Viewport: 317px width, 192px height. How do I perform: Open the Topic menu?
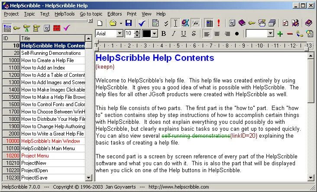click(x=29, y=14)
